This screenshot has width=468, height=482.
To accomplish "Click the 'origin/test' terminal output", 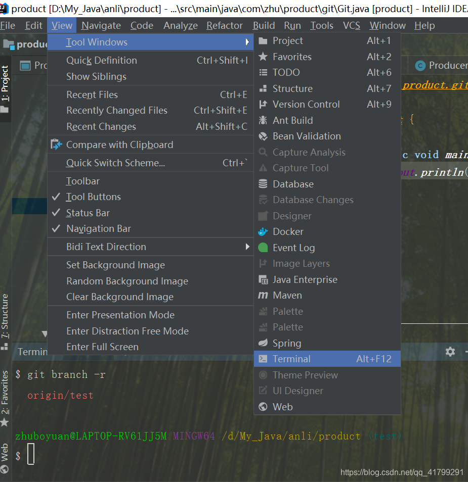I will (x=60, y=395).
